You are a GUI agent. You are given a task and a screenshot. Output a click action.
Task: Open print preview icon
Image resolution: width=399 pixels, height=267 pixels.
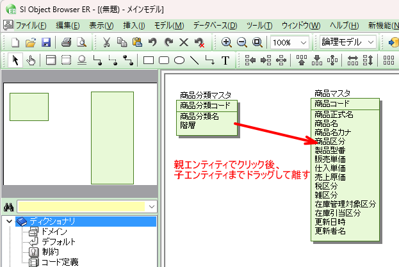[82, 42]
